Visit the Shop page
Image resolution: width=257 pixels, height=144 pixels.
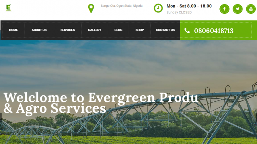coord(140,30)
